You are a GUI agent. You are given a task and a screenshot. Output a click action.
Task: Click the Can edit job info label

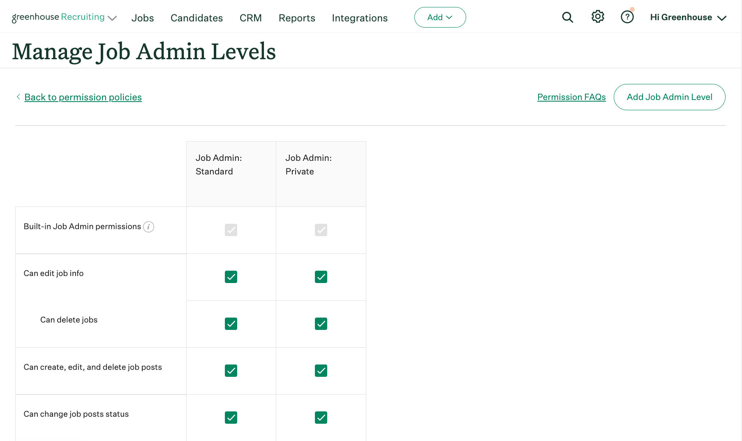point(53,274)
